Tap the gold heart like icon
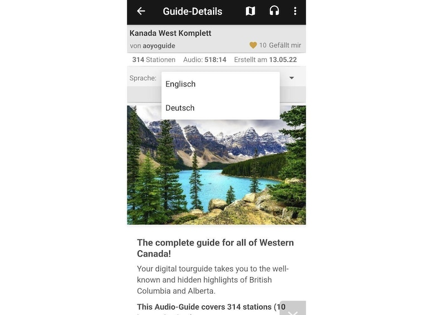The image size is (433, 315). pos(253,45)
